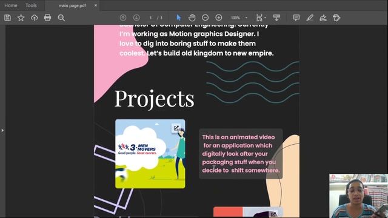Zoom out with the minus button
This screenshot has height=218, width=388.
(205, 18)
